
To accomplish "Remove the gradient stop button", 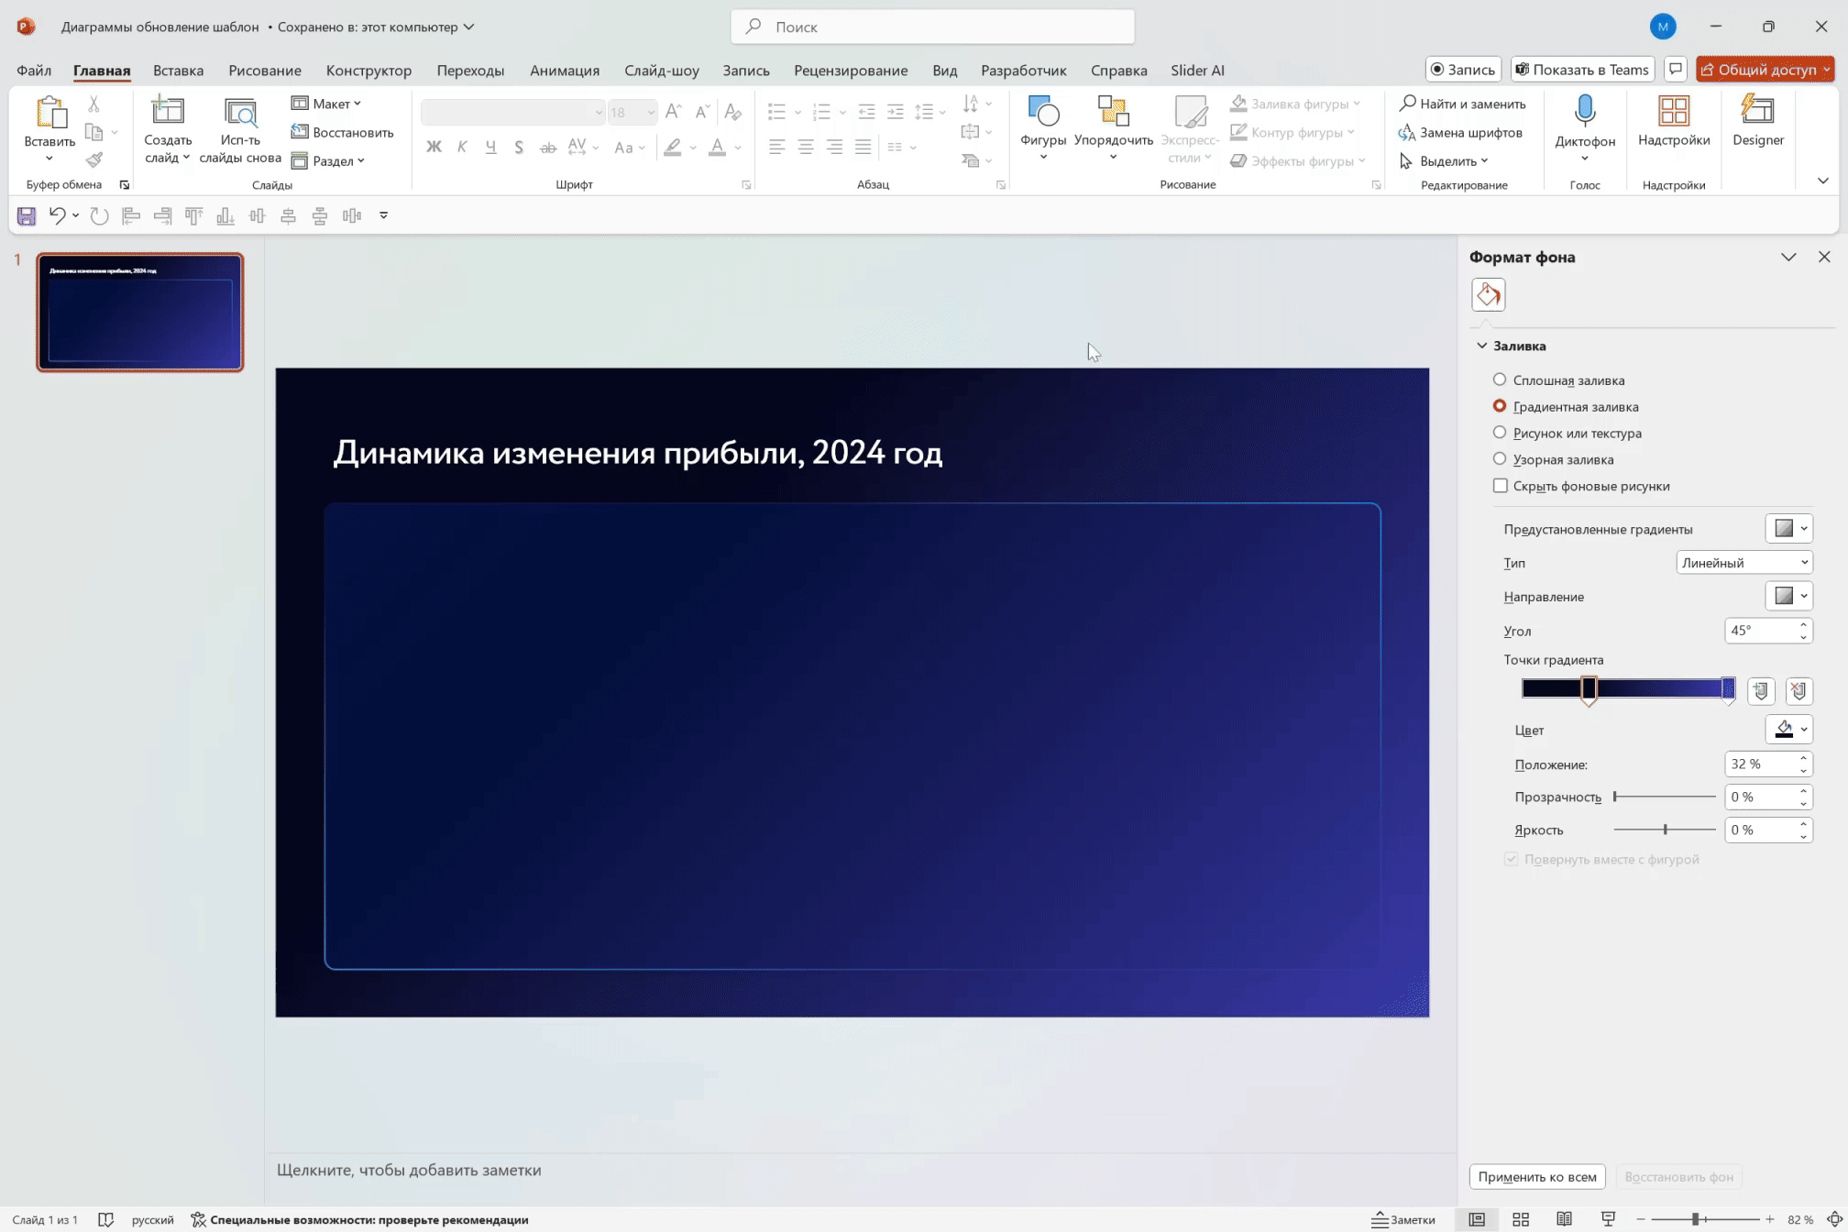I will click(x=1798, y=691).
